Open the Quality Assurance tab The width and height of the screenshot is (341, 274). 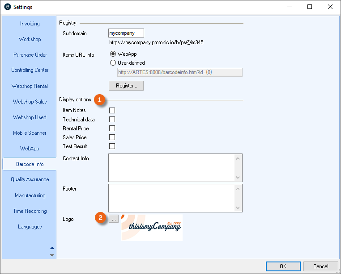coord(30,179)
